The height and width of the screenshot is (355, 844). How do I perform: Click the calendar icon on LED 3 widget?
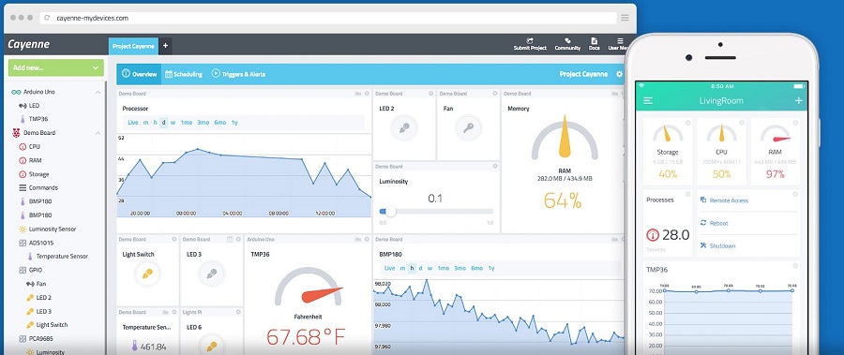[230, 240]
